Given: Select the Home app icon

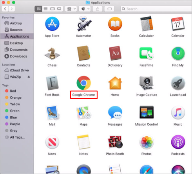Looking at the screenshot, I should tap(115, 83).
